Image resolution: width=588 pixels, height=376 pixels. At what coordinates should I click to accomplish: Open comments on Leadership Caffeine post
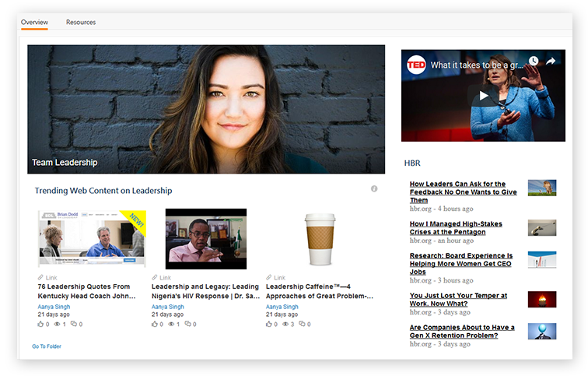coord(302,324)
